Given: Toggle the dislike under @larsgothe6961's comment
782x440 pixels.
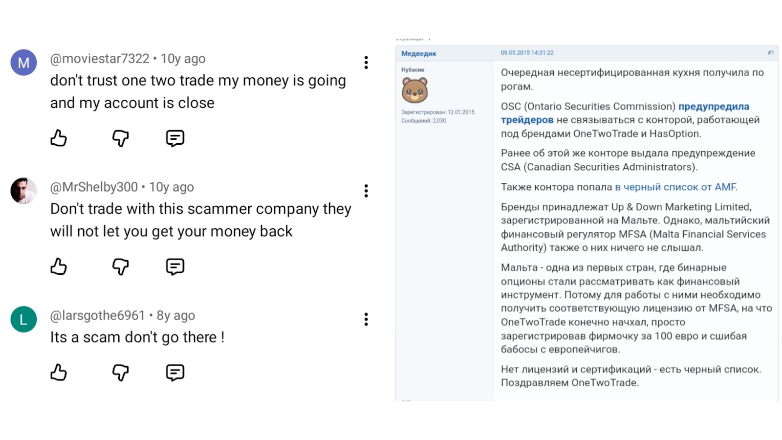Looking at the screenshot, I should (120, 373).
